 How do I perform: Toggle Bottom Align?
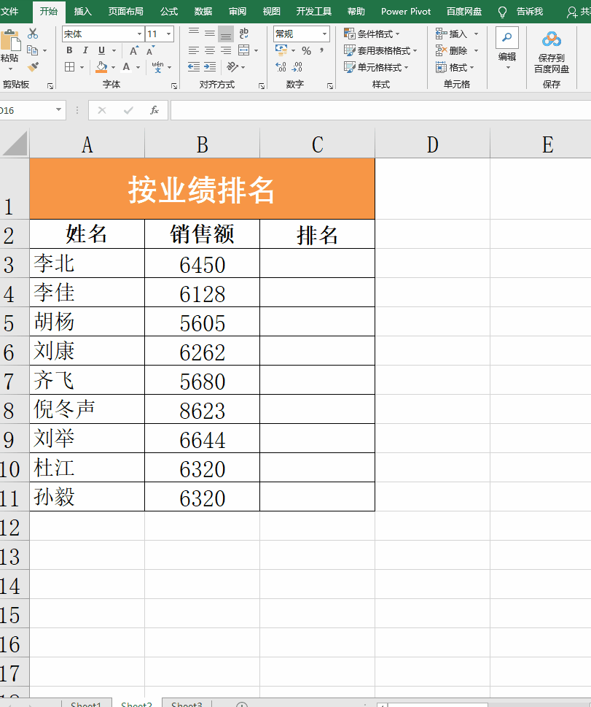[x=226, y=34]
